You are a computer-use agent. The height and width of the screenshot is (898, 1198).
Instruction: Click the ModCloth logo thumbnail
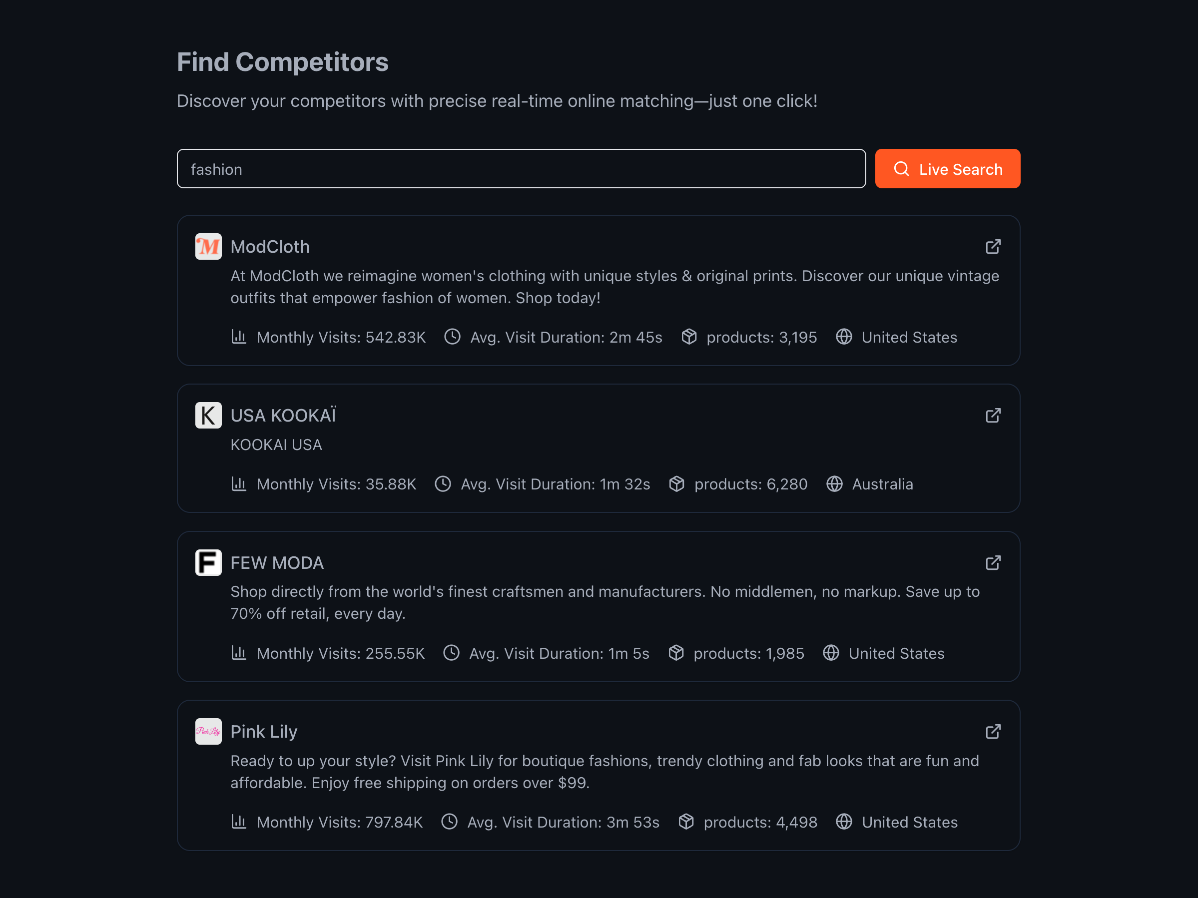coord(208,246)
